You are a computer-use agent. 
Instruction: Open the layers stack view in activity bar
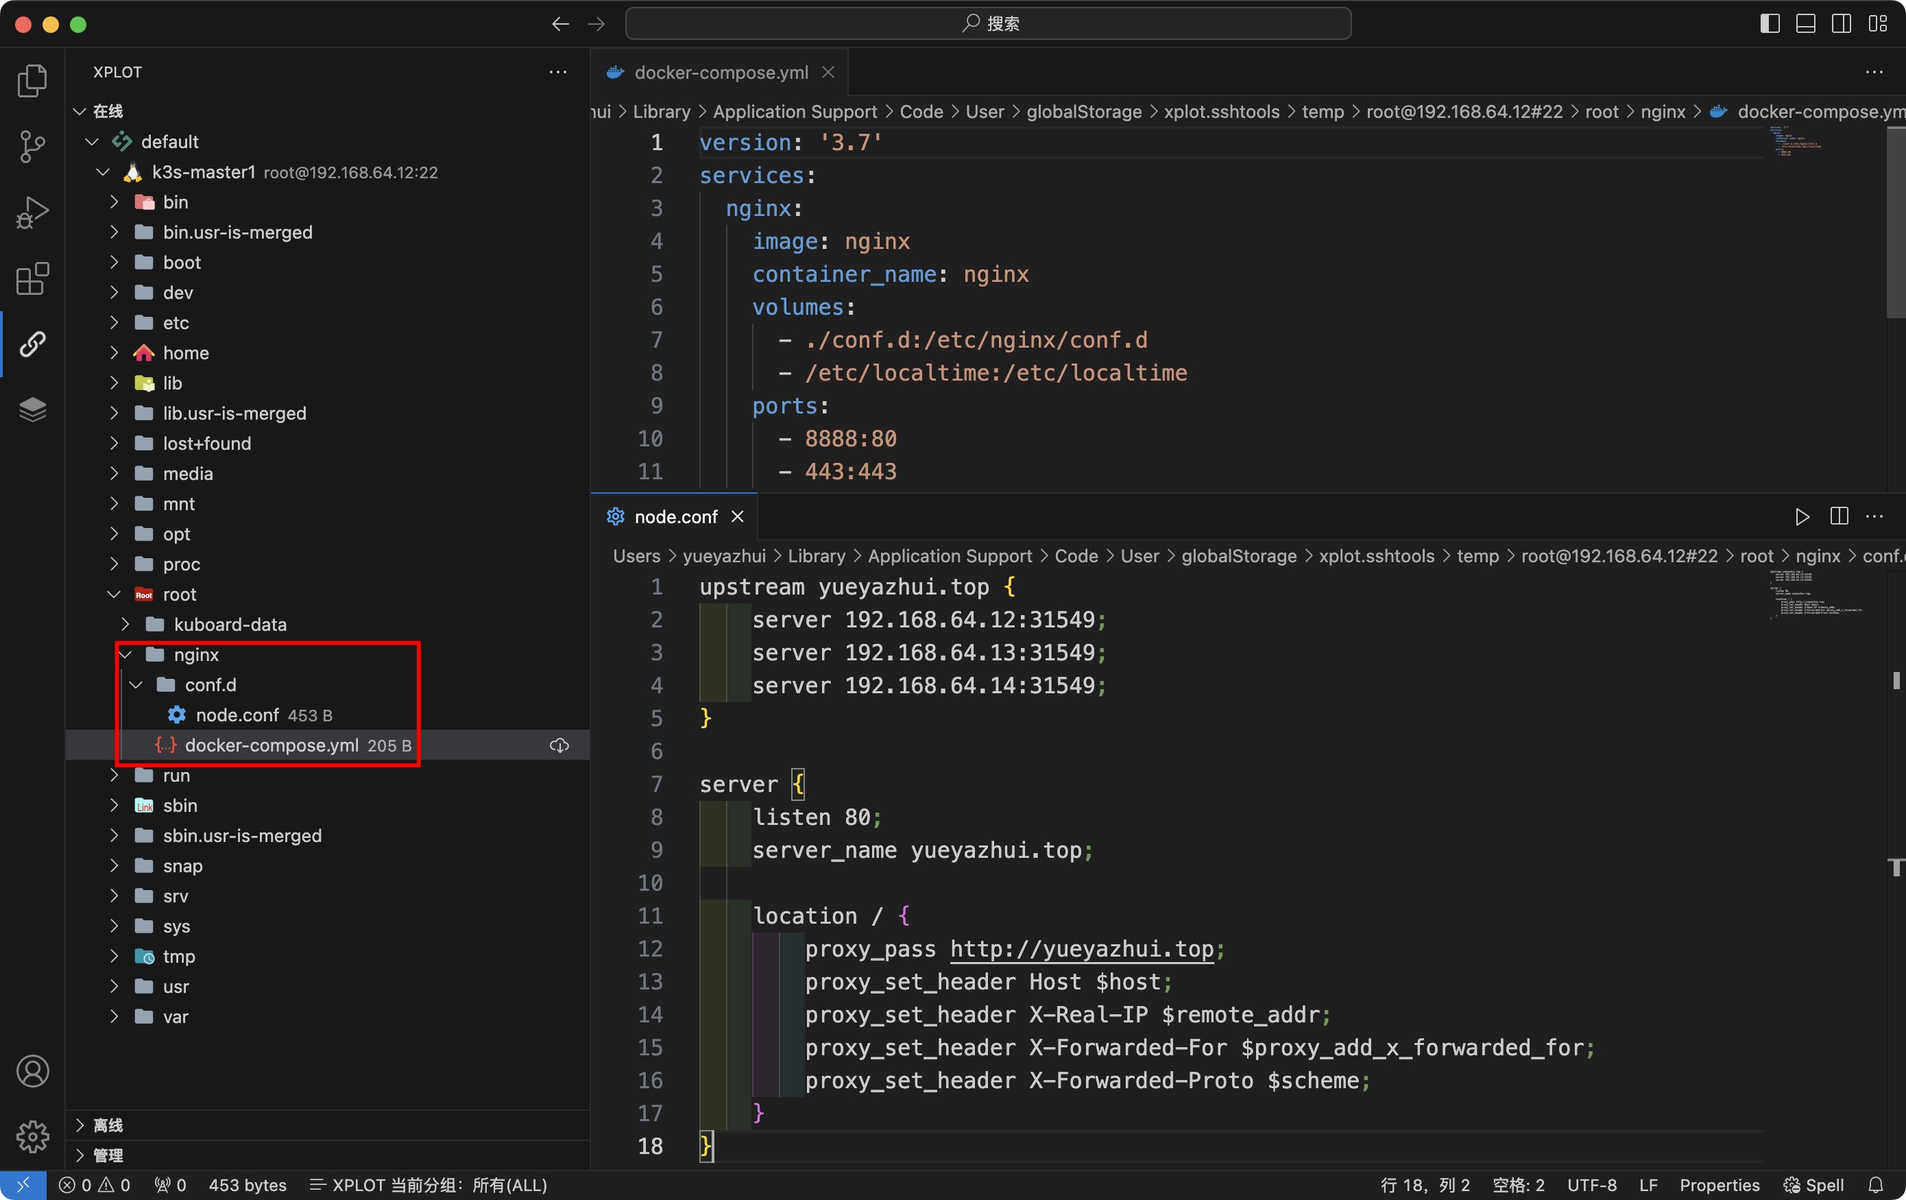coord(32,410)
